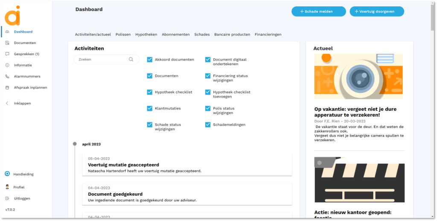Open the Schades tab

(x=202, y=35)
